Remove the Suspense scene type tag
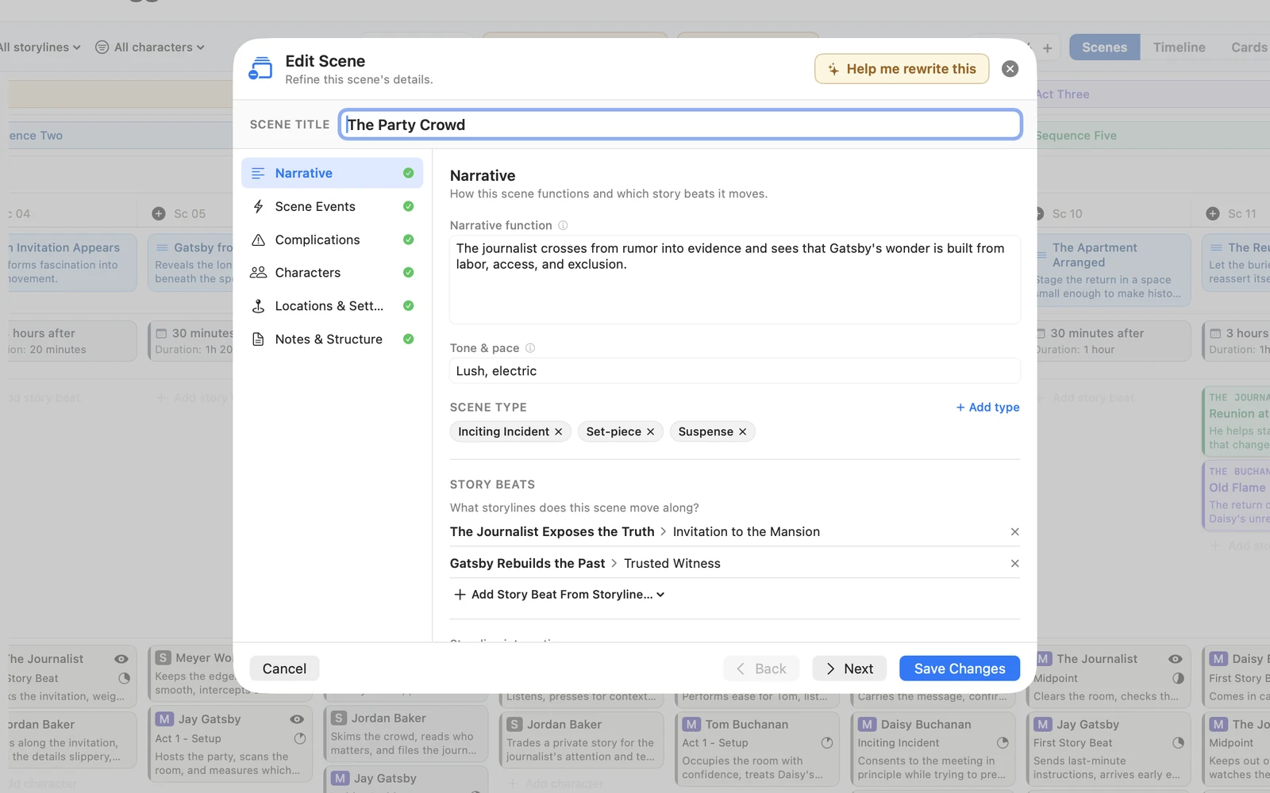This screenshot has width=1270, height=793. [x=743, y=431]
